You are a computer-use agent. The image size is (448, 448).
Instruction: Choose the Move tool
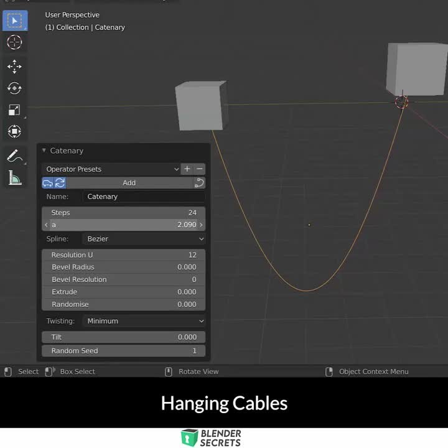14,67
